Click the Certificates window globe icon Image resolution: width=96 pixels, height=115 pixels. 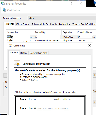click(x=4, y=10)
